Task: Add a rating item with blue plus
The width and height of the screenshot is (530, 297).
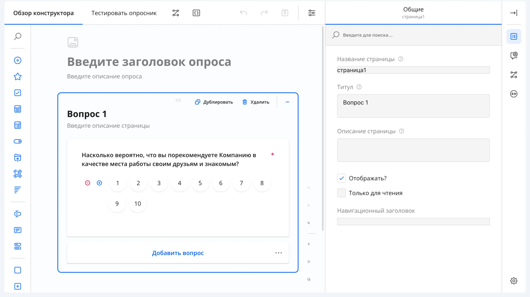Action: click(x=99, y=183)
